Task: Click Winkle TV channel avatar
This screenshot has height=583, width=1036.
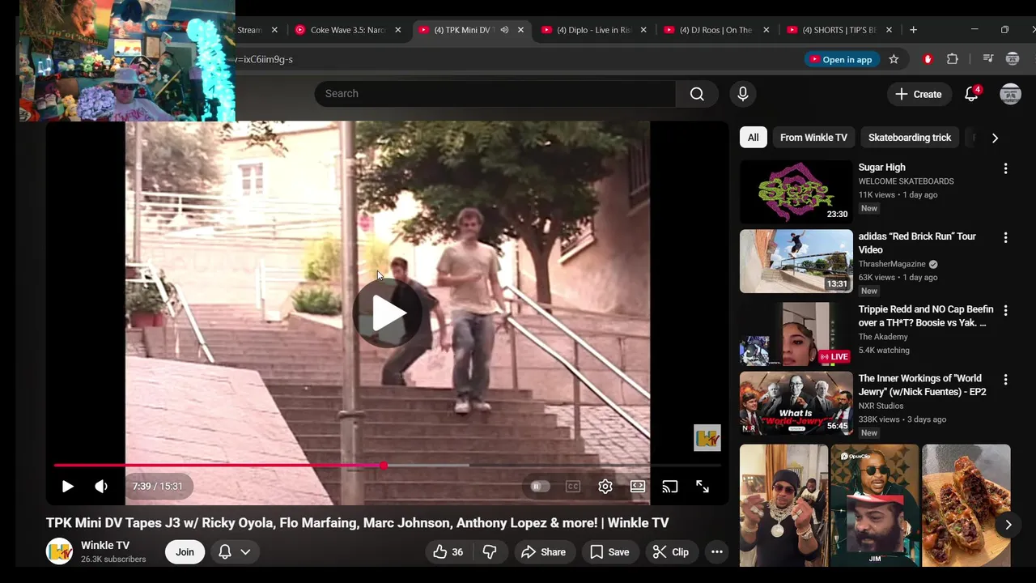Action: (59, 551)
